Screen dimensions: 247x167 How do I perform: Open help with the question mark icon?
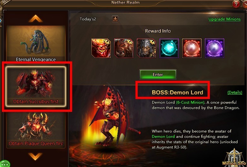236,4
